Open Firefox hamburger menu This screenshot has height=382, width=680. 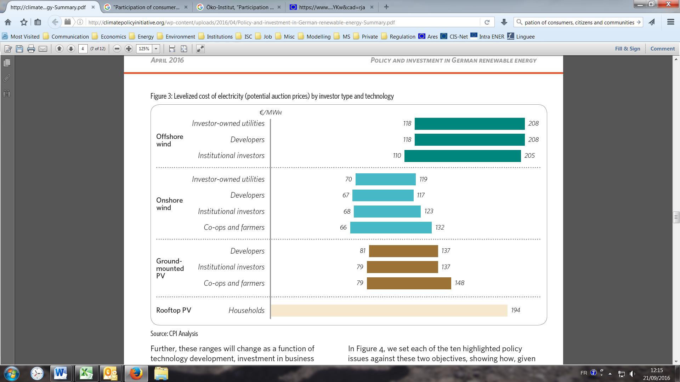coord(670,22)
